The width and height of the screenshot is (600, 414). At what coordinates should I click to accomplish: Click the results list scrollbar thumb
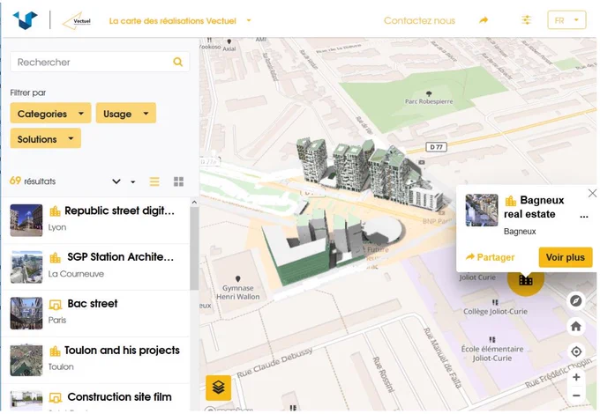pyautogui.click(x=194, y=248)
